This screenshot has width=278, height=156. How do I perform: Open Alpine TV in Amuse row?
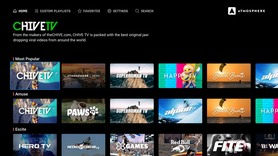180,111
